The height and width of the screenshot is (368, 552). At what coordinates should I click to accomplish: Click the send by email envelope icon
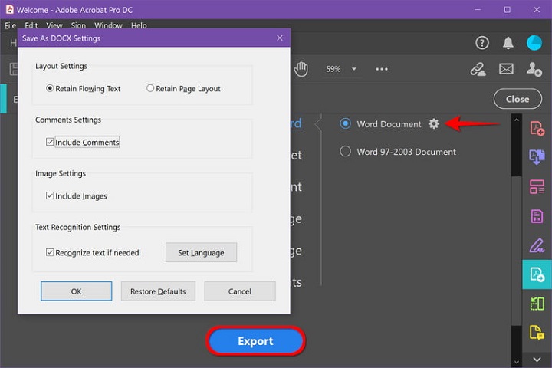(x=506, y=69)
